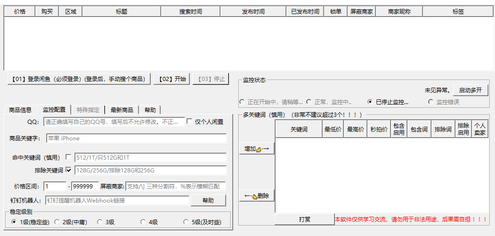Viewport: 495px width, 236px height.
Task: Open the 帮助 tab
Action: click(150, 110)
